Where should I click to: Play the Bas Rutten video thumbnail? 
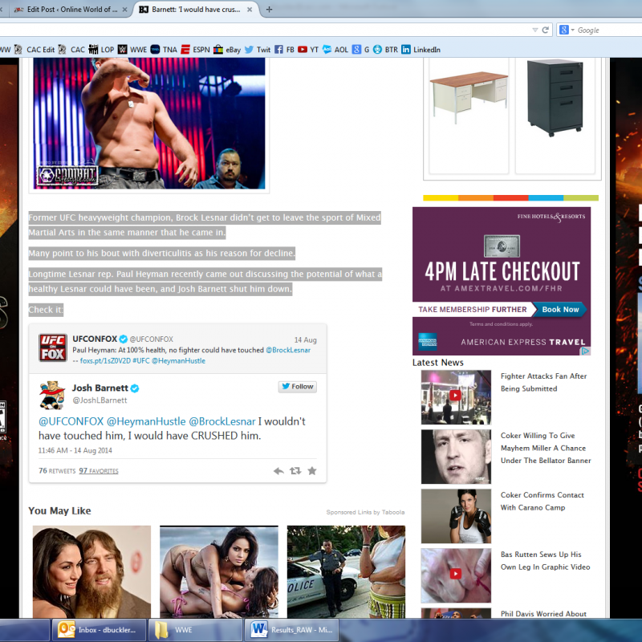455,575
